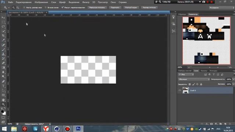This screenshot has width=235, height=132.
Task: Toggle pixel layers filter icon
Action: pyautogui.click(x=206, y=74)
